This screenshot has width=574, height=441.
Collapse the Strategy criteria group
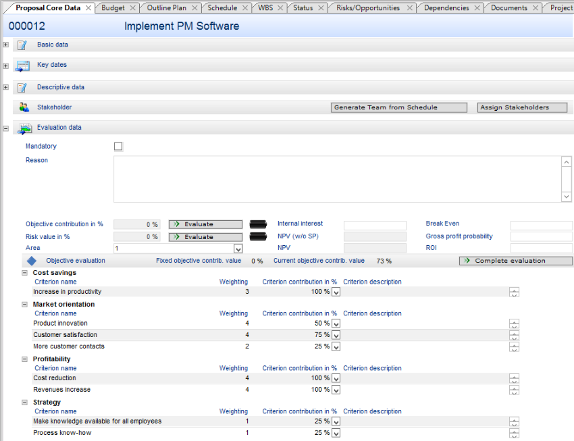coord(24,403)
